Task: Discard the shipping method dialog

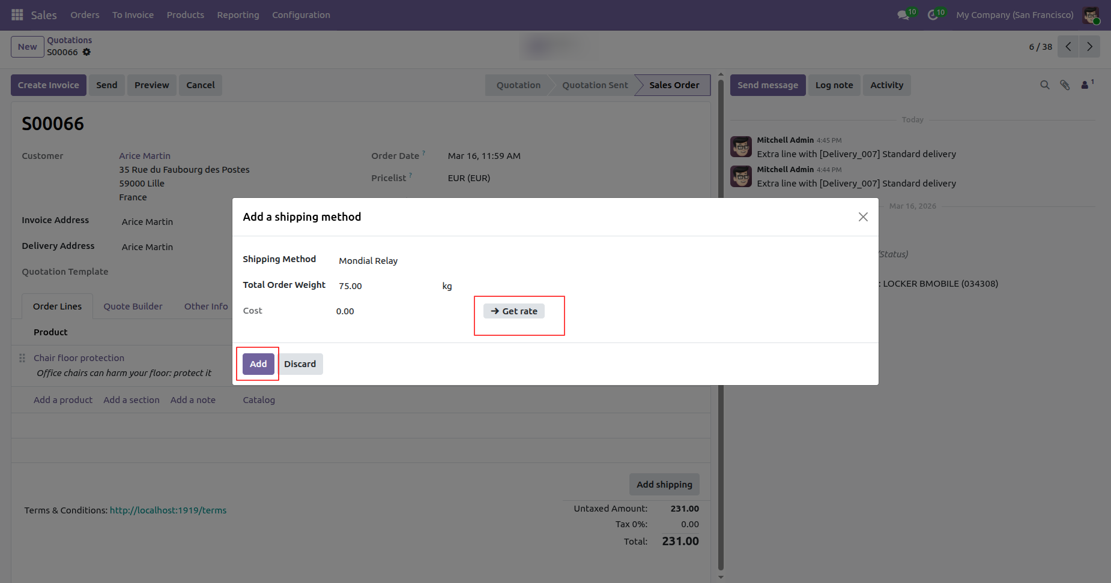Action: point(300,364)
